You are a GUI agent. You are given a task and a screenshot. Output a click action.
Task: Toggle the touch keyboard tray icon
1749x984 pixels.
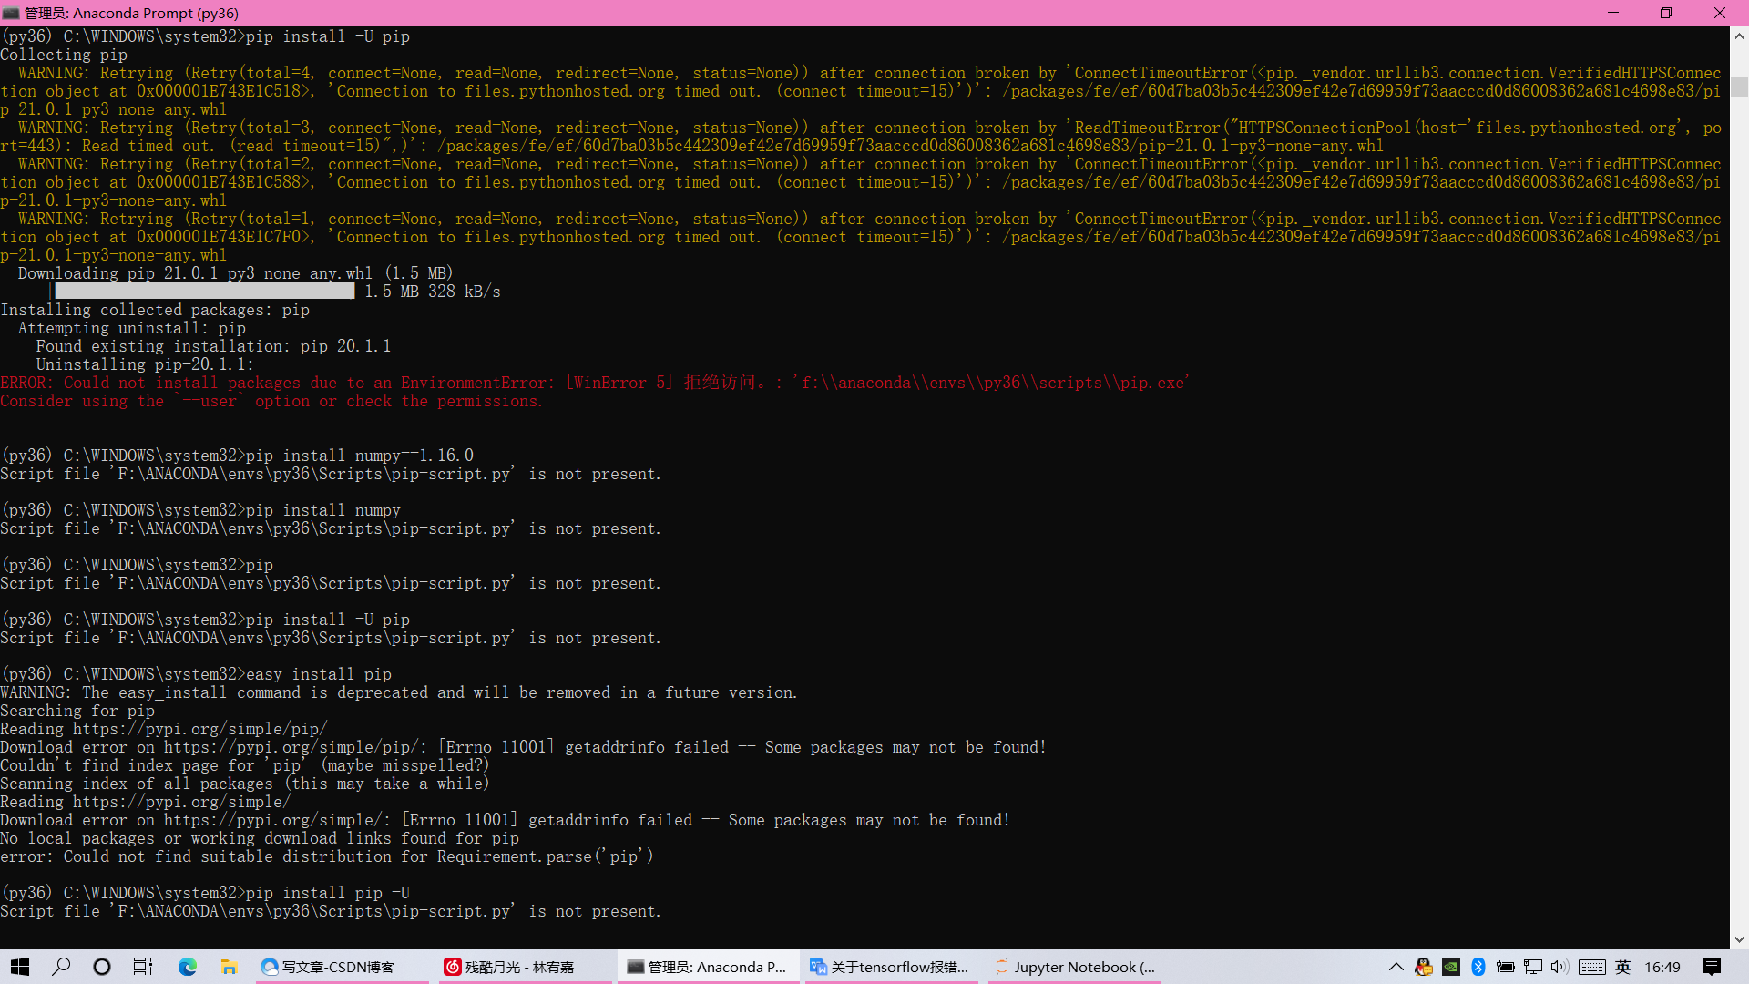point(1592,967)
